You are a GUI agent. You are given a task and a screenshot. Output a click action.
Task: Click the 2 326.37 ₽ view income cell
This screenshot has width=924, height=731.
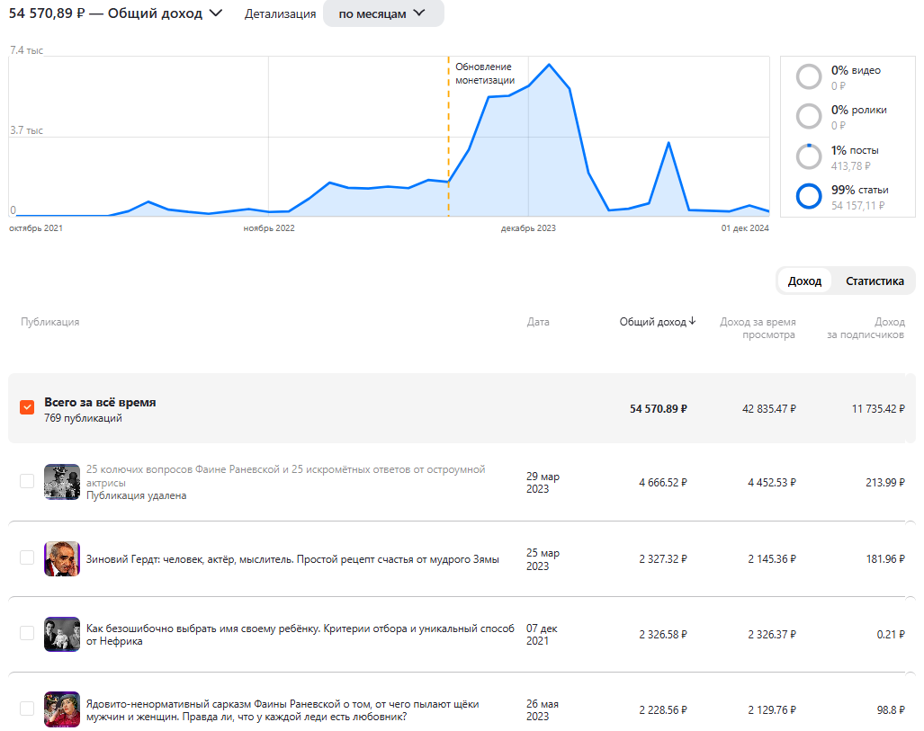(772, 635)
